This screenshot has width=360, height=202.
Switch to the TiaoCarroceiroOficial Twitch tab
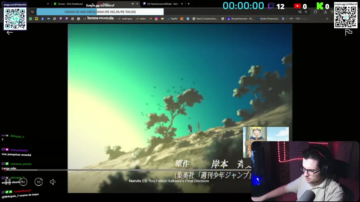click(163, 4)
